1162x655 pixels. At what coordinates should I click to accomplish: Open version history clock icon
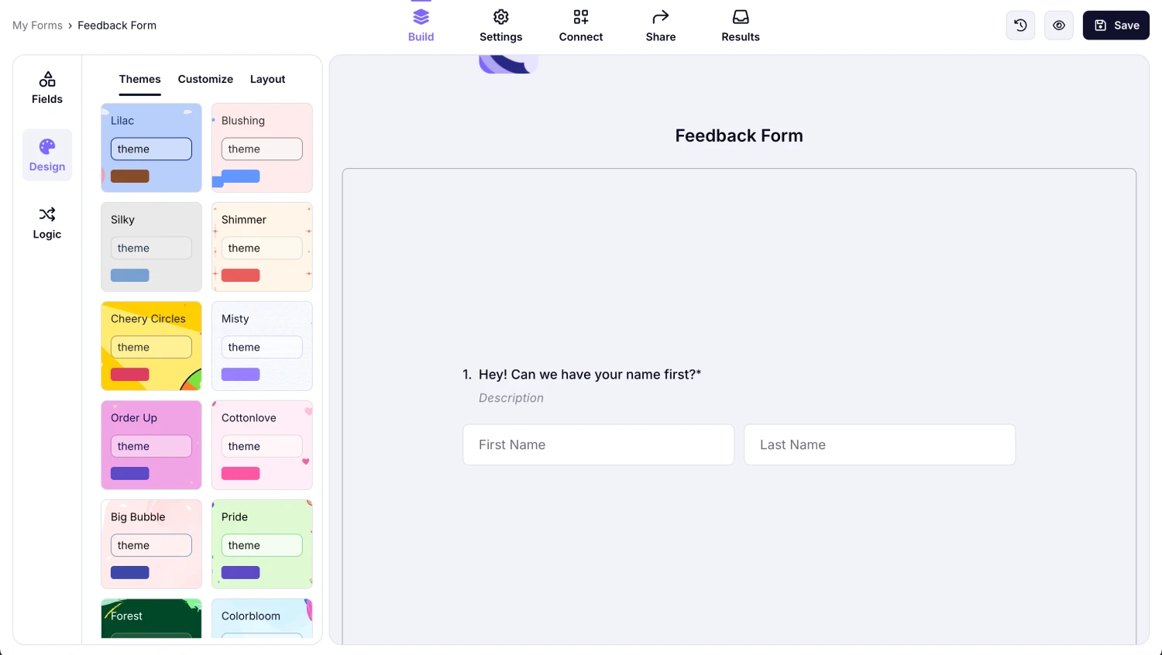(1020, 26)
